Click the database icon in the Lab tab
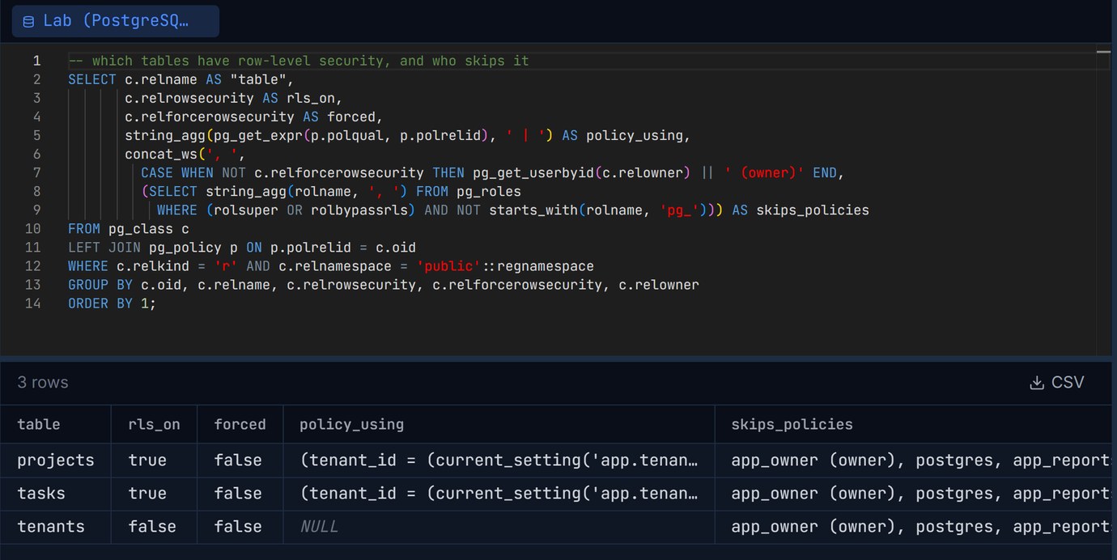 (x=28, y=22)
